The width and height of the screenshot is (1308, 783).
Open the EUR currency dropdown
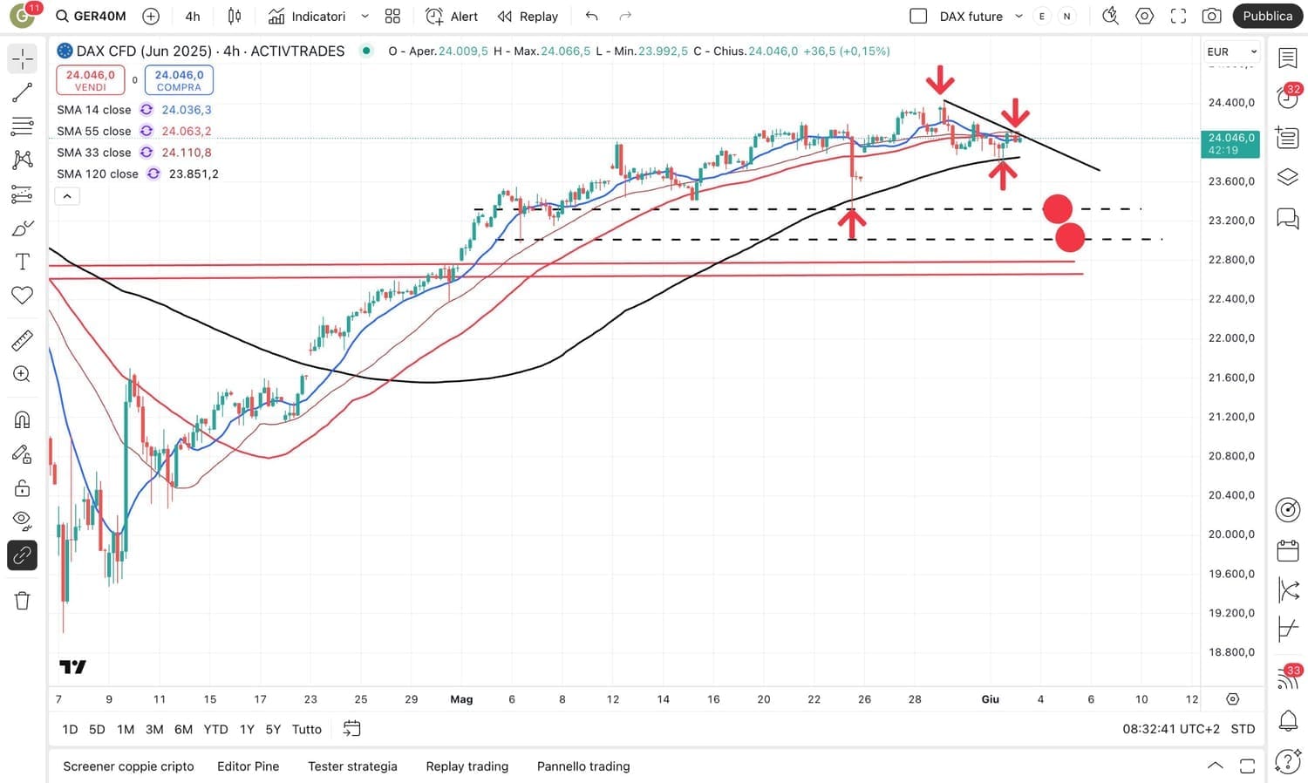(x=1231, y=51)
